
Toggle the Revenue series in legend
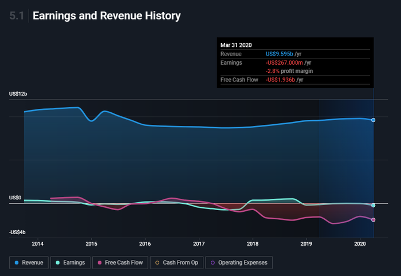click(30, 262)
